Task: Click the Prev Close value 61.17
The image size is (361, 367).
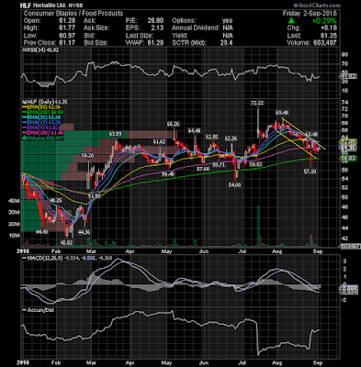Action: (67, 43)
